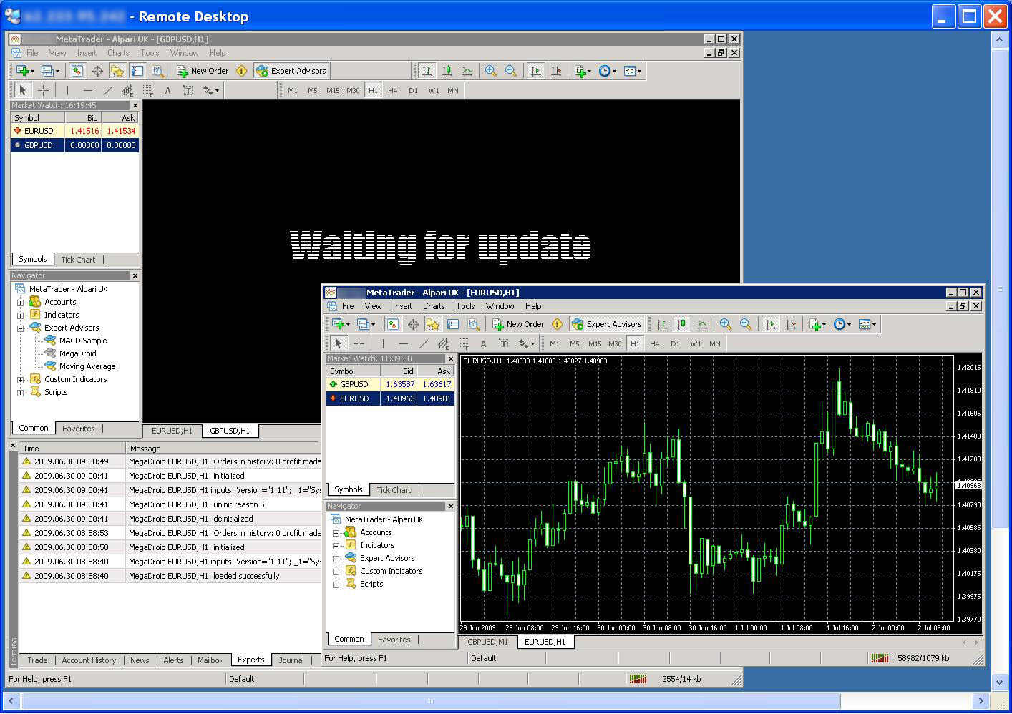Close the back window Market Watch panel
This screenshot has width=1012, height=714.
coord(135,106)
